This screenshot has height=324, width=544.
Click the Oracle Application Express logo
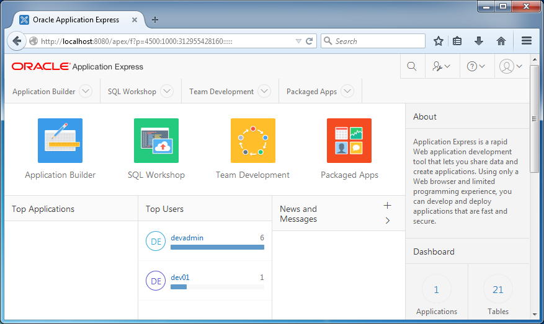pyautogui.click(x=77, y=66)
